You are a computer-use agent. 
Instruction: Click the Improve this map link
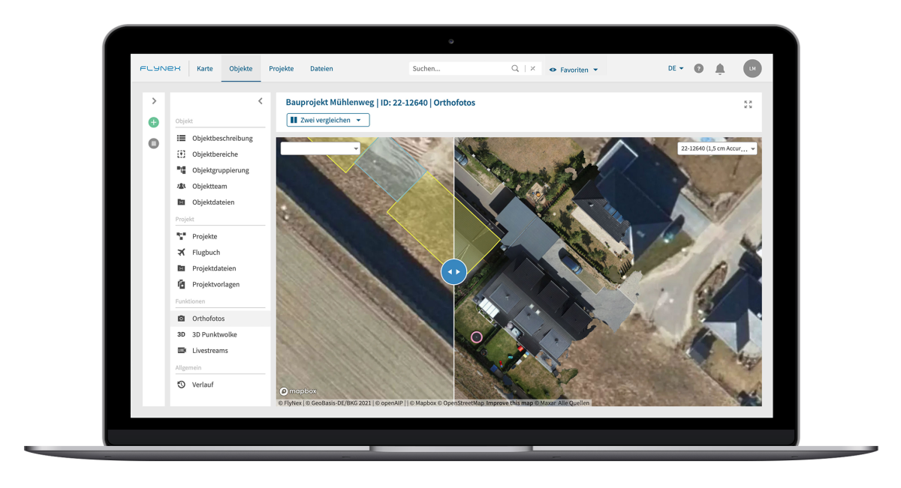(x=509, y=403)
